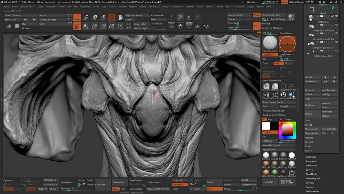The width and height of the screenshot is (344, 194).
Task: Expand the Geometry HD subpalette
Action: pyautogui.click(x=313, y=178)
